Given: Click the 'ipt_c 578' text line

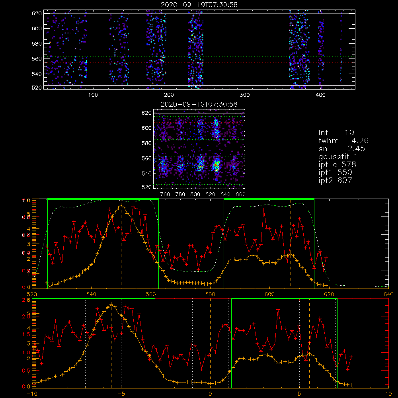Looking at the screenshot, I should [x=338, y=165].
